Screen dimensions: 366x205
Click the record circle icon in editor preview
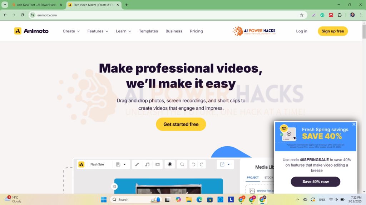170,164
